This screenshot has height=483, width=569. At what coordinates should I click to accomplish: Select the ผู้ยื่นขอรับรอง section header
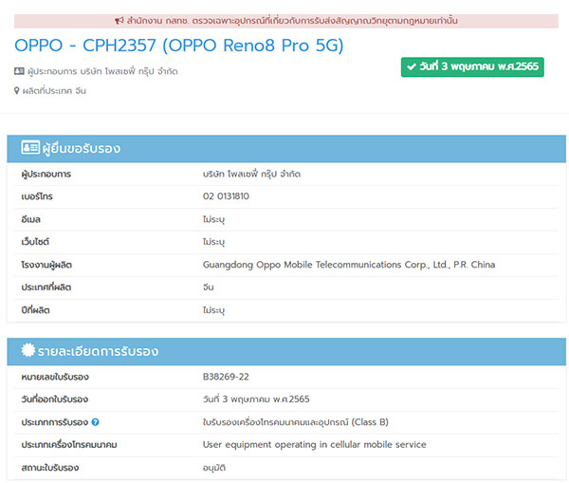pos(82,148)
